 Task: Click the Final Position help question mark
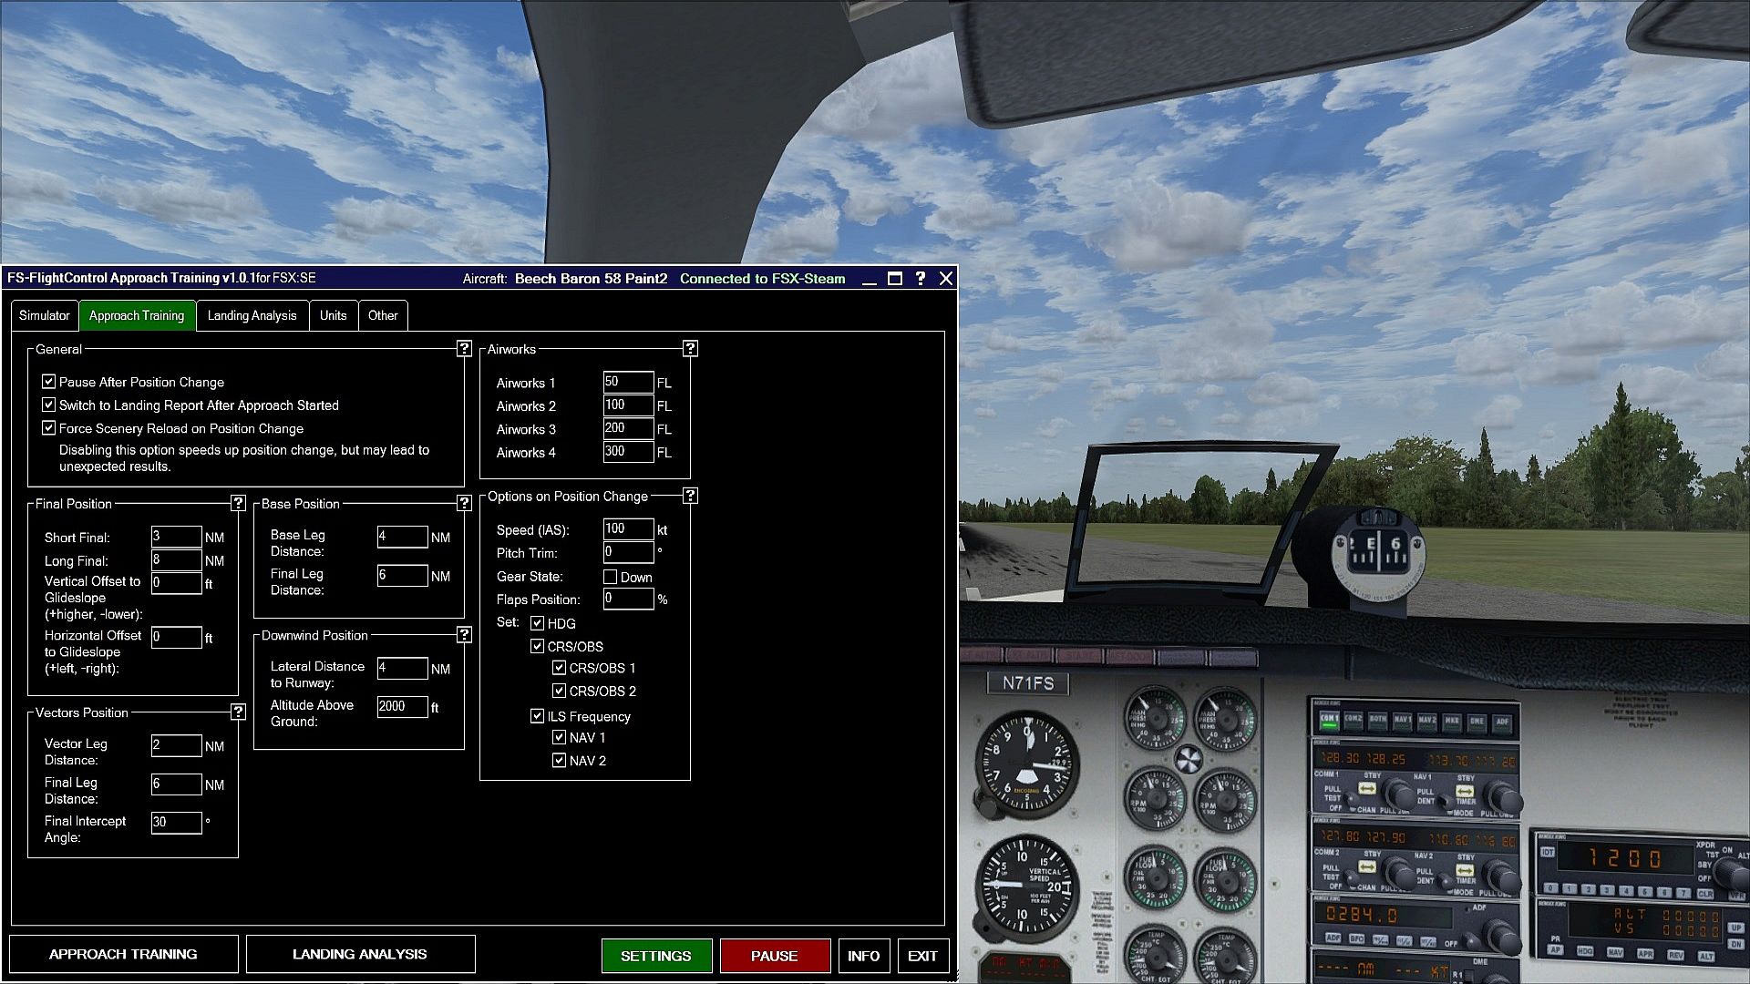click(x=238, y=503)
